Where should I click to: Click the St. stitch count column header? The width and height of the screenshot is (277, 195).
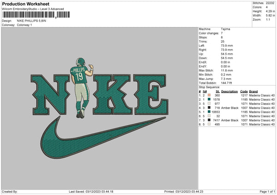tap(218, 91)
